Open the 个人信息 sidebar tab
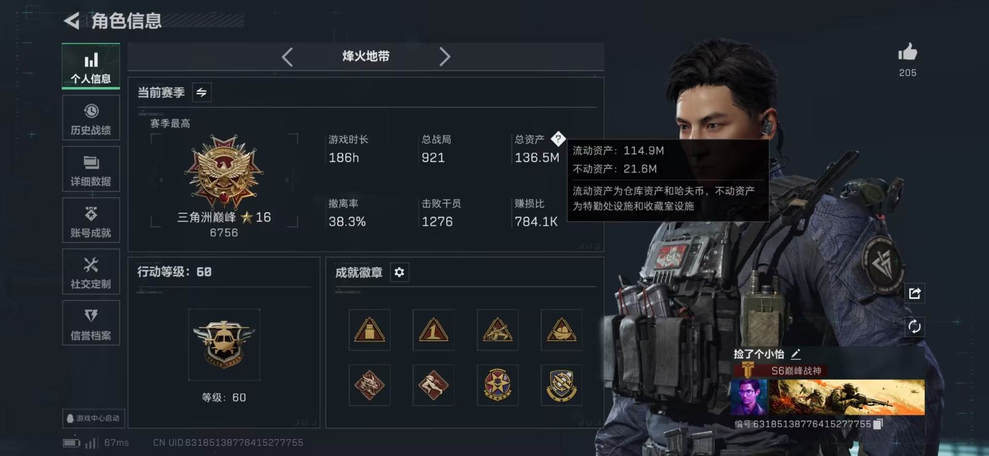Image resolution: width=989 pixels, height=456 pixels. (91, 67)
